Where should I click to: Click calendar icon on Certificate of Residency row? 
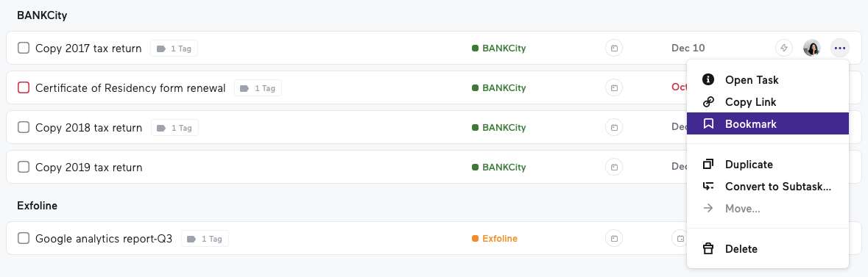click(x=614, y=88)
